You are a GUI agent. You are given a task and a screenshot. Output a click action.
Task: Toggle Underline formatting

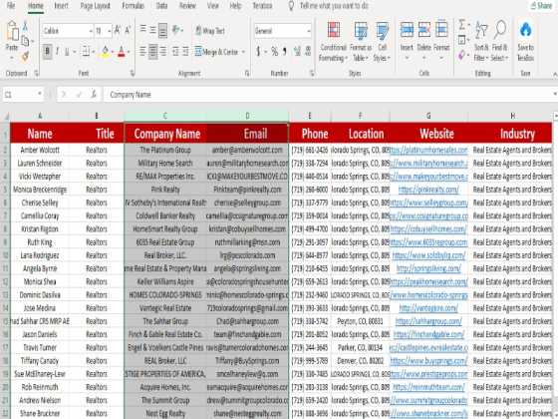pyautogui.click(x=67, y=52)
